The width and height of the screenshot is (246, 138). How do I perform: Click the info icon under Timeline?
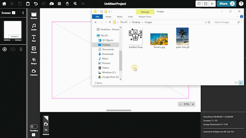[33, 135]
